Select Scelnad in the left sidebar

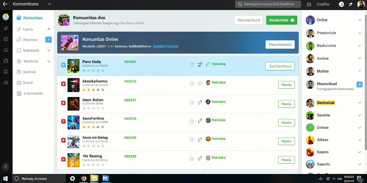29,72
